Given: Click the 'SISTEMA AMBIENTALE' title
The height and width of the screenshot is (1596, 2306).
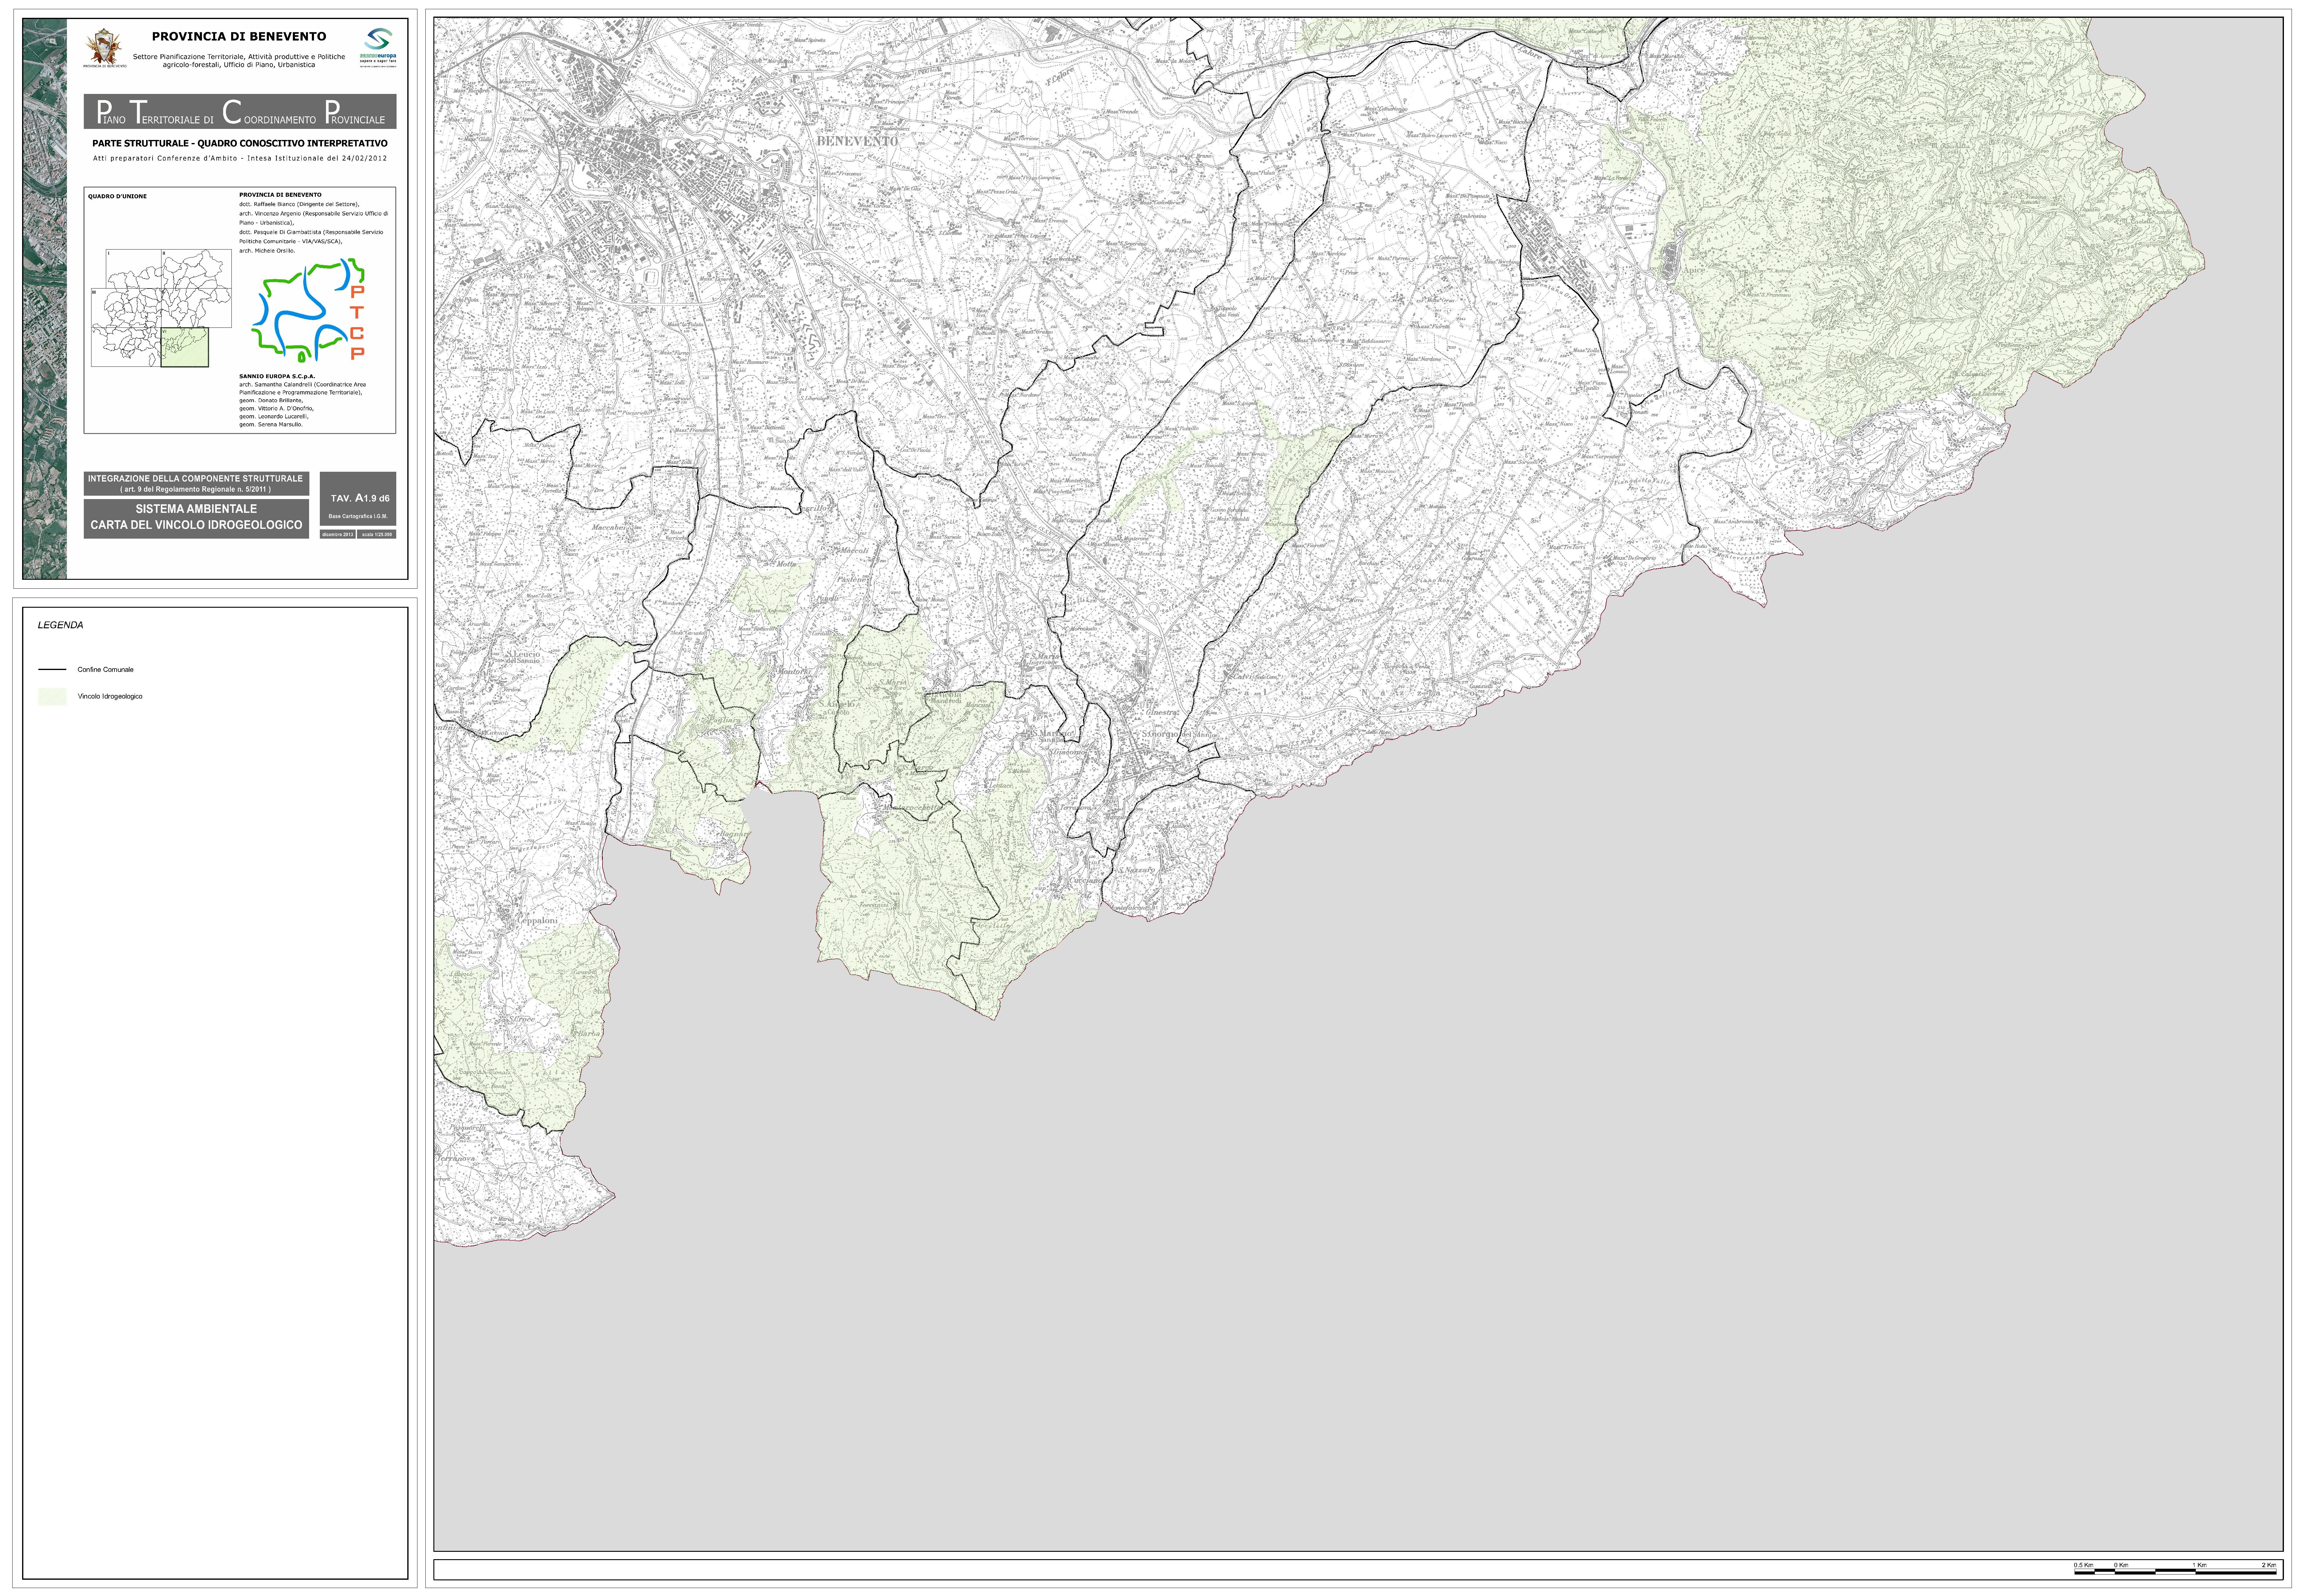Looking at the screenshot, I should pyautogui.click(x=196, y=509).
